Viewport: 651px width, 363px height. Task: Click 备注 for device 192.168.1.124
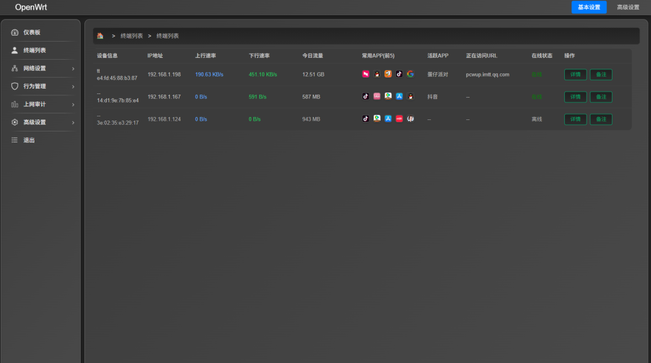click(x=601, y=119)
